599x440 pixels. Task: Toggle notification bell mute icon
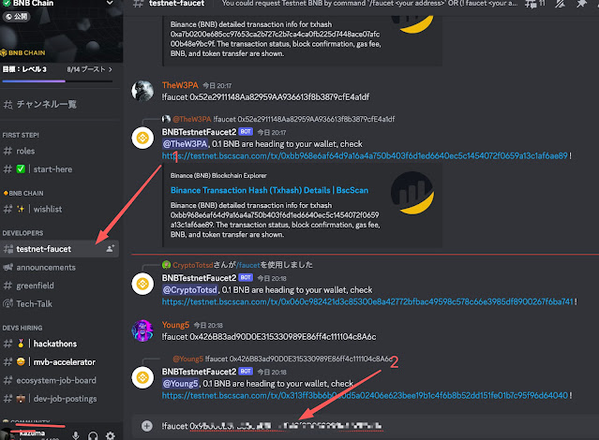pos(560,4)
